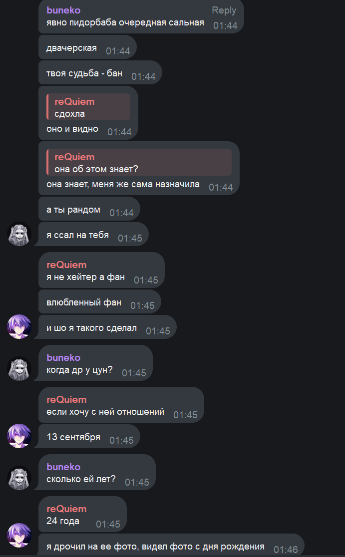Jump to quoted message 'она об этом знает?'

tap(139, 162)
